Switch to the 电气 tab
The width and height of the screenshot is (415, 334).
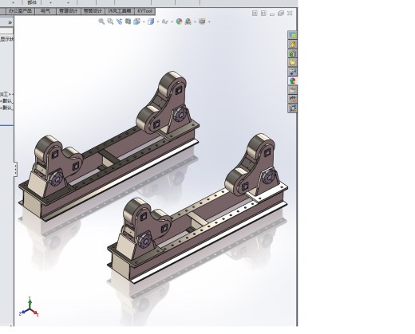45,11
